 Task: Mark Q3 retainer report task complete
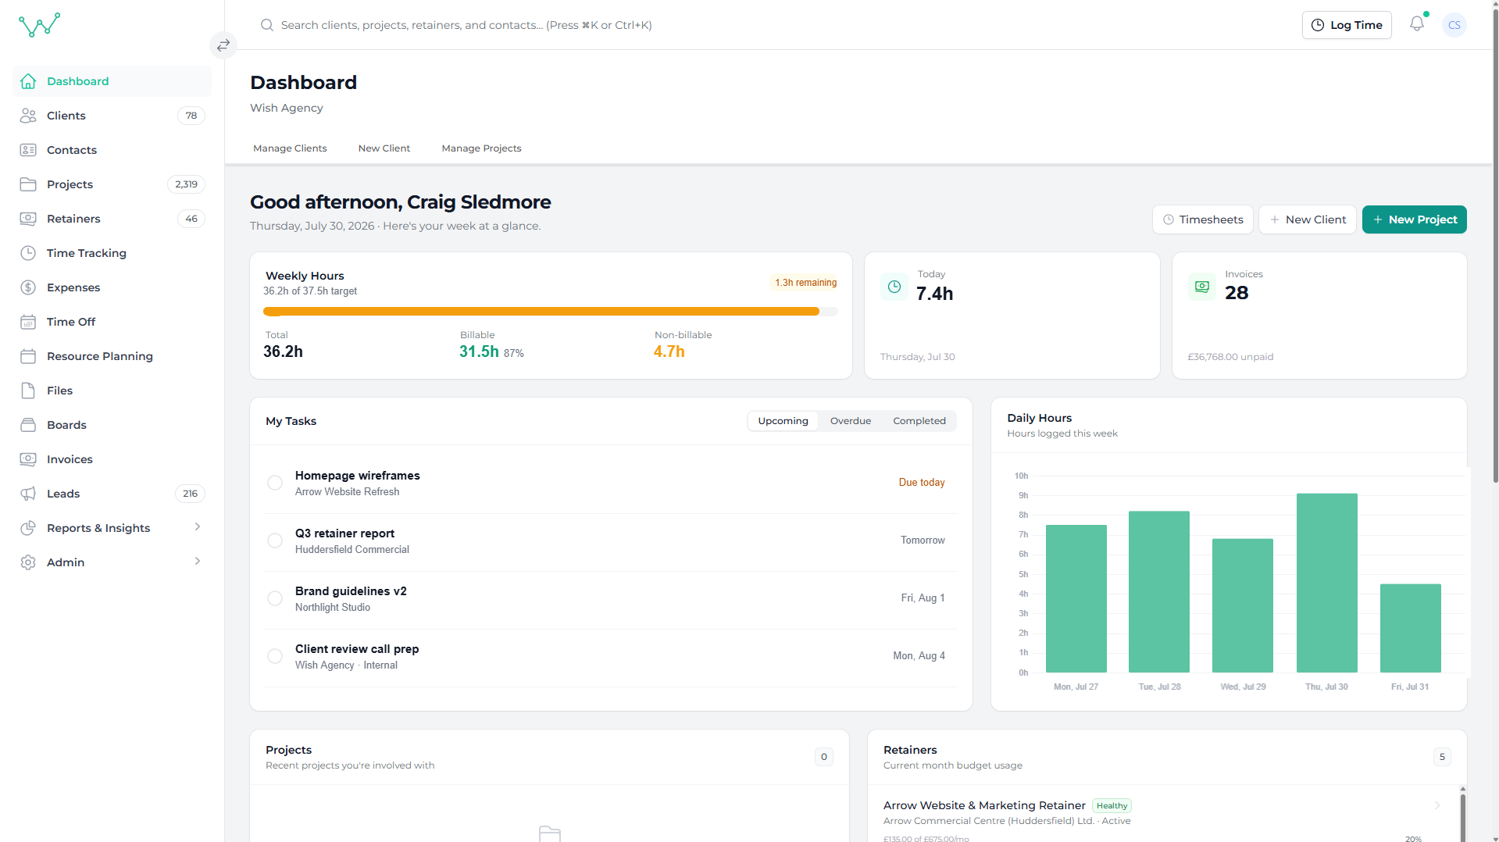[275, 541]
